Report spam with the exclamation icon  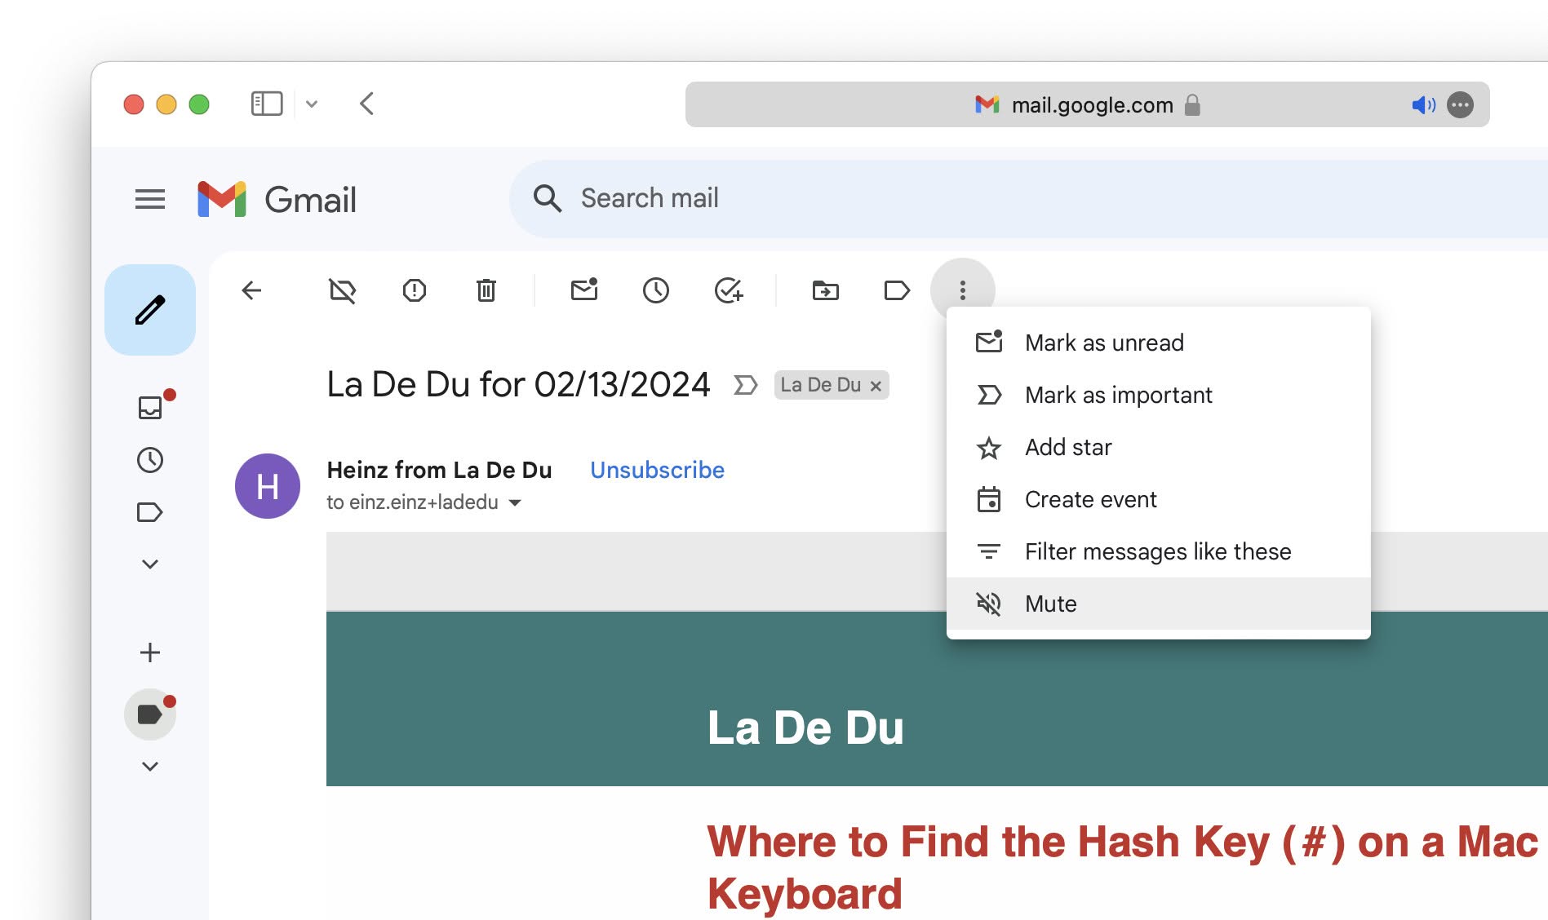[x=415, y=290]
